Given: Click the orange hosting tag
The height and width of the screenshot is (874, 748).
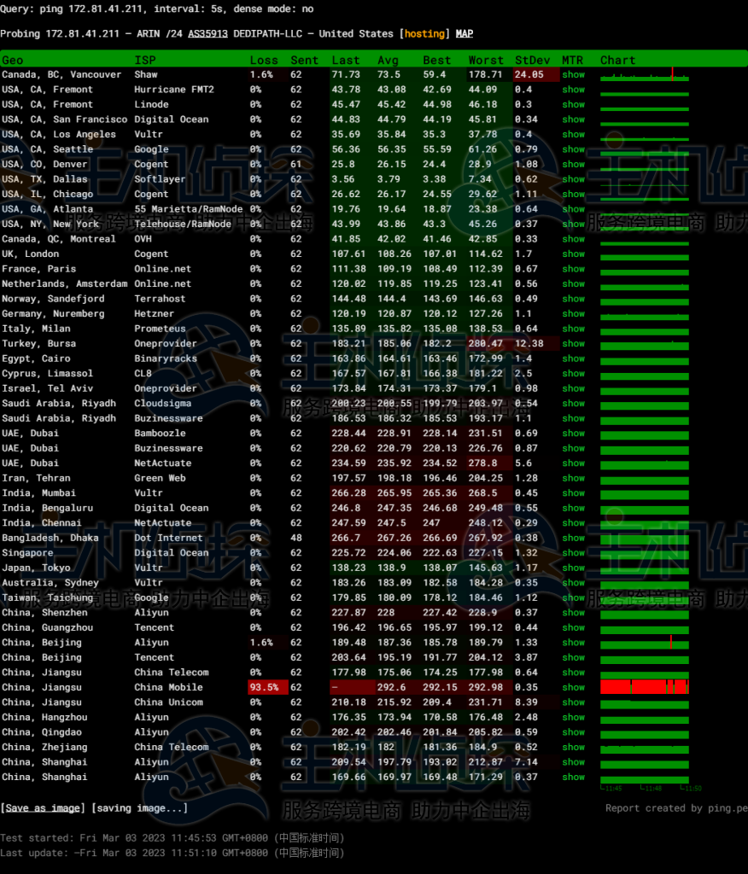Looking at the screenshot, I should point(424,34).
